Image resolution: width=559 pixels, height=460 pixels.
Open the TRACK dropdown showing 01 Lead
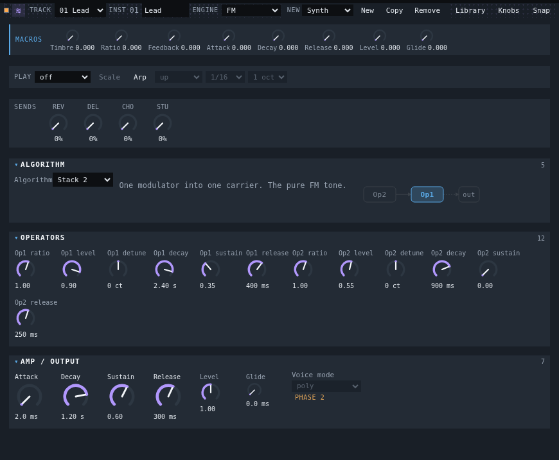tap(80, 11)
